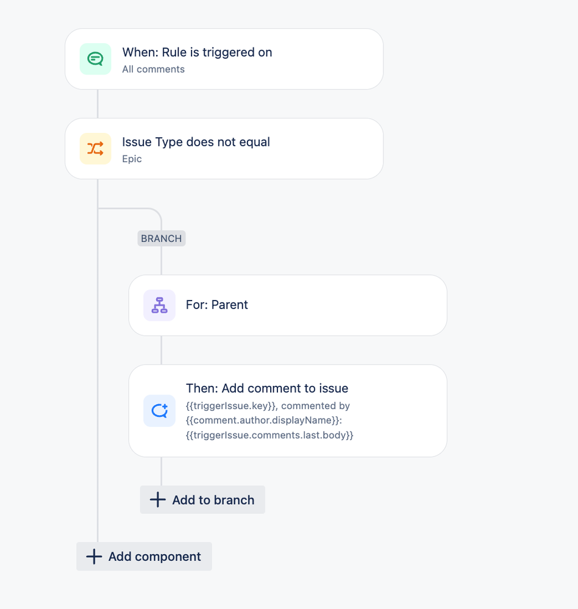Click the plus icon beside Add component
This screenshot has height=609, width=578.
coord(94,556)
